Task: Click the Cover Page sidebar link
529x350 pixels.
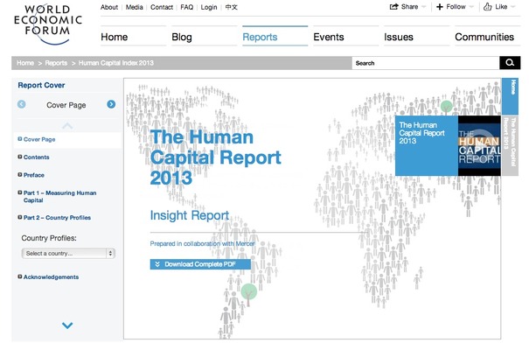Action: (39, 139)
